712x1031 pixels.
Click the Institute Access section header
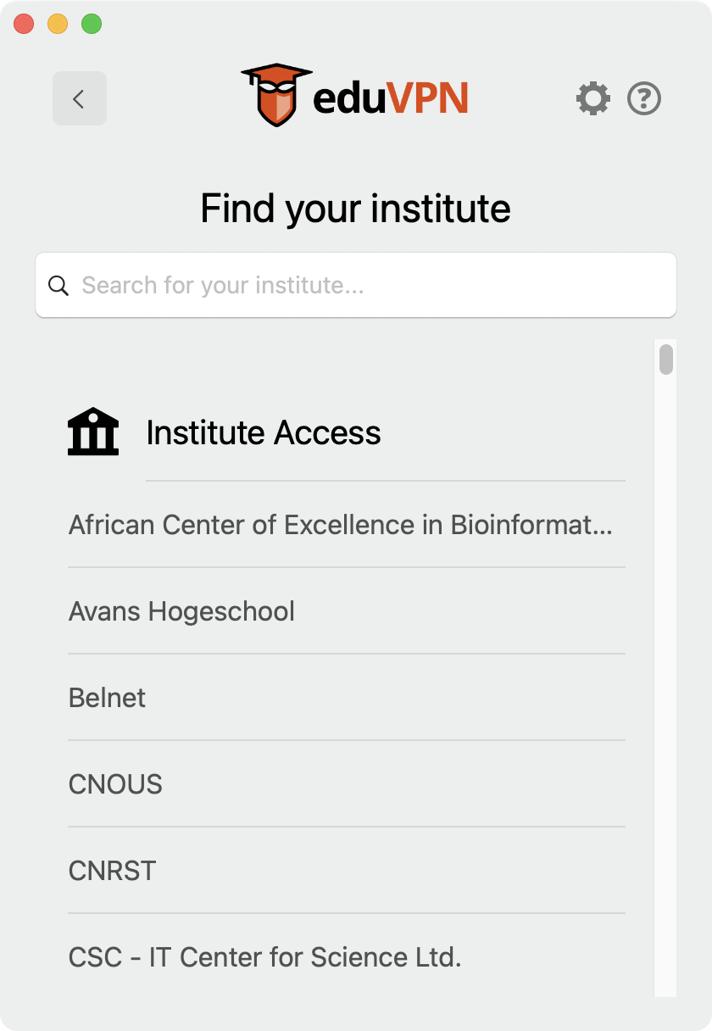[x=264, y=433]
